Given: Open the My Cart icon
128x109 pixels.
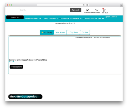Looking at the screenshot, I should (x=104, y=10).
